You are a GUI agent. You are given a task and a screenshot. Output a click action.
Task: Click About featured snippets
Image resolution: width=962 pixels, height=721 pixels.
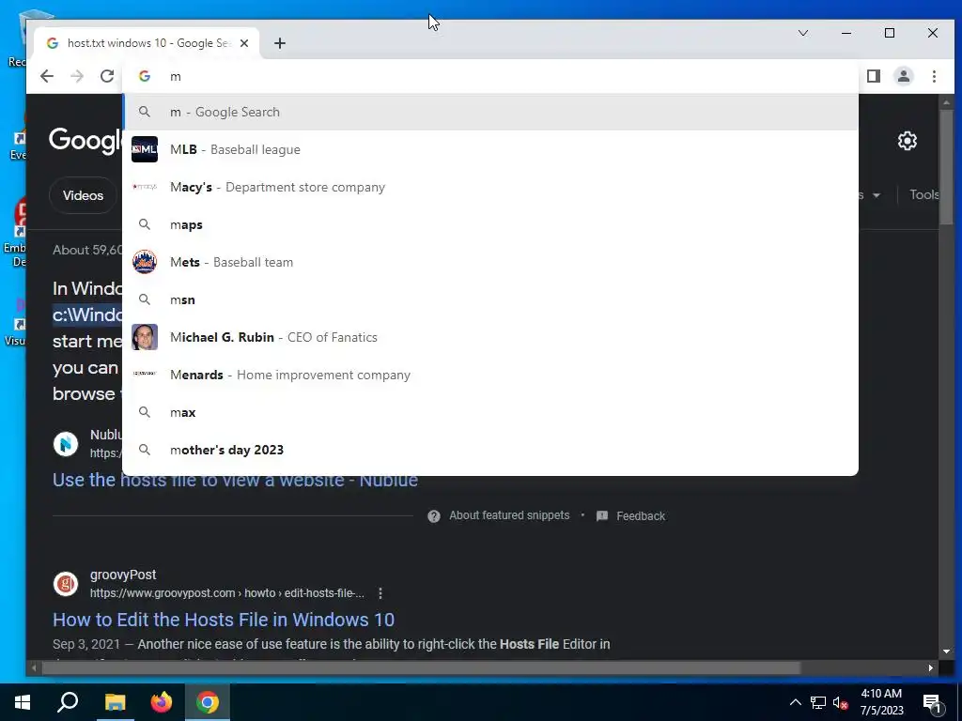[x=509, y=515]
